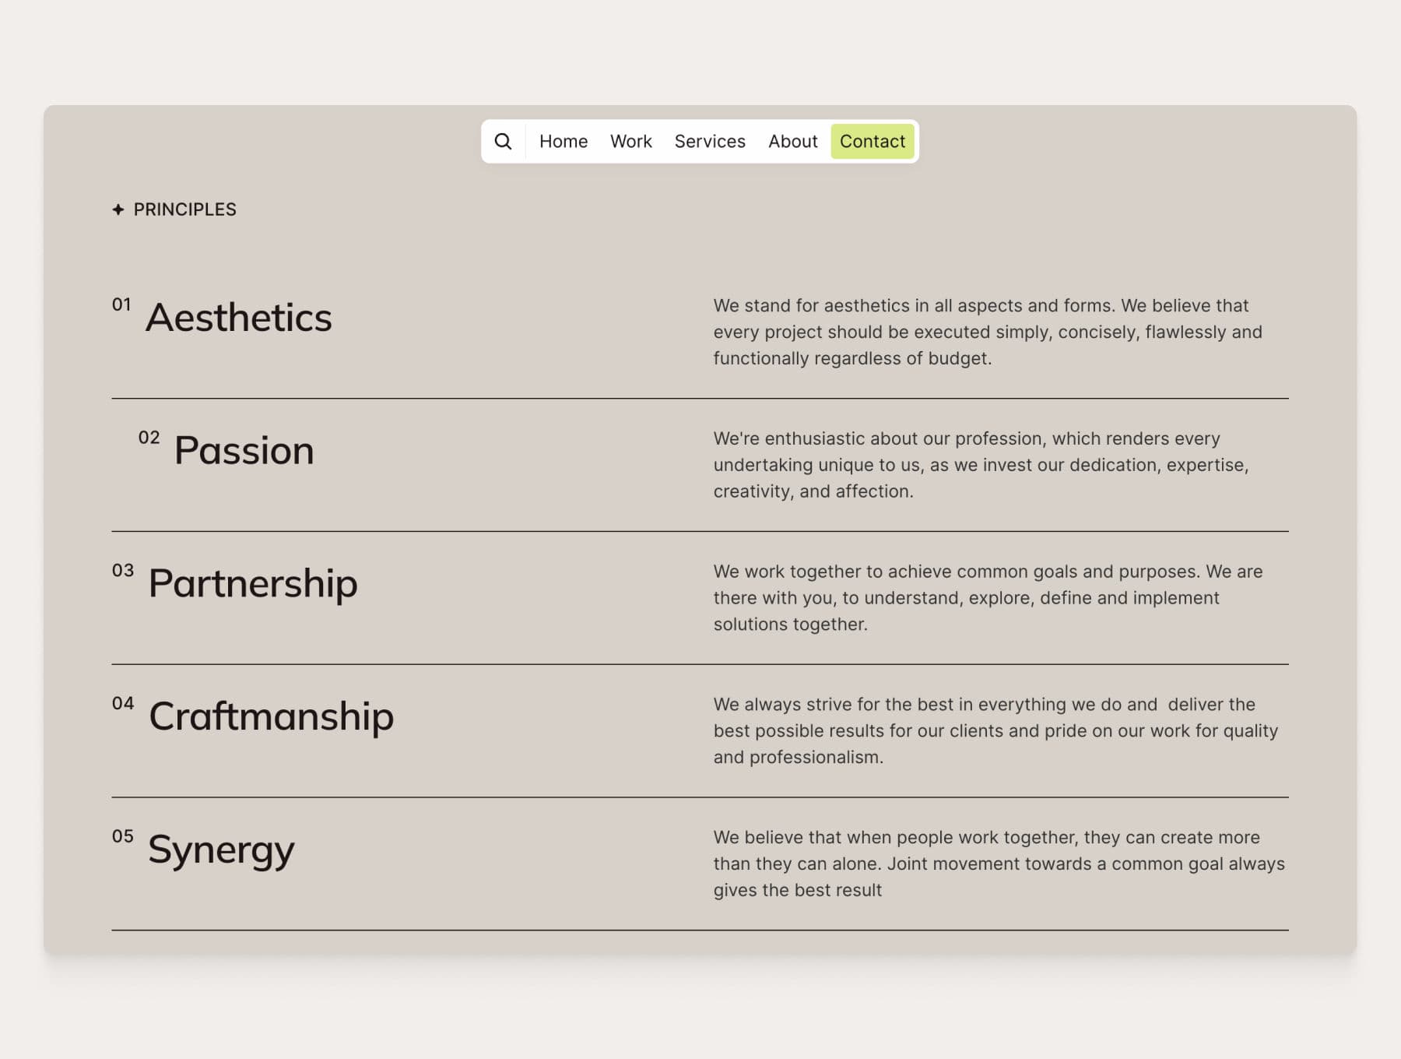Click the 02 number label
The image size is (1401, 1059).
(149, 438)
